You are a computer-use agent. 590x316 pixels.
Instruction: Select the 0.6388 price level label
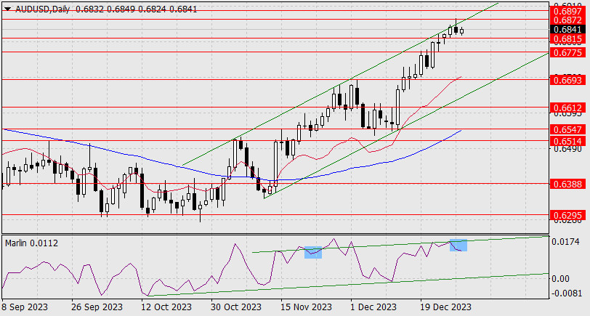[568, 184]
